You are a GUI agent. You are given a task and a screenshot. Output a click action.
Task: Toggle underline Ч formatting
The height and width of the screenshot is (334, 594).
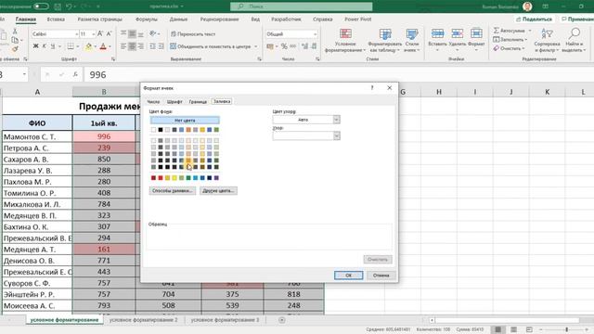click(53, 46)
